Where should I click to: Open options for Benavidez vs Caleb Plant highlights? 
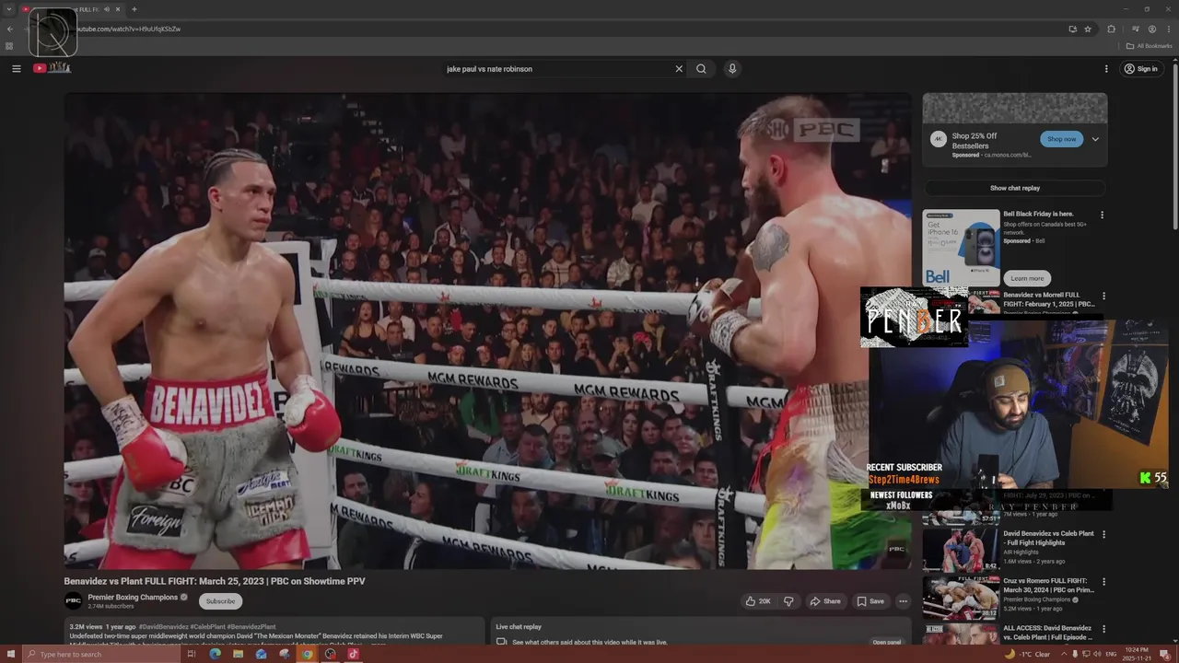pos(1103,534)
